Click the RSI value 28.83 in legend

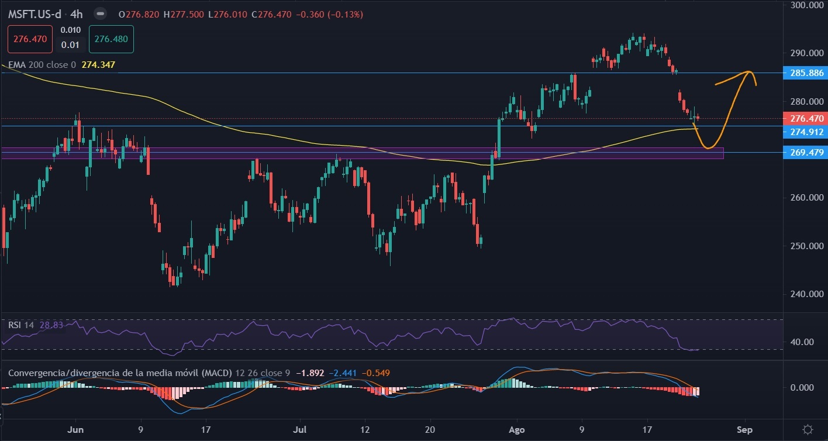[51, 323]
